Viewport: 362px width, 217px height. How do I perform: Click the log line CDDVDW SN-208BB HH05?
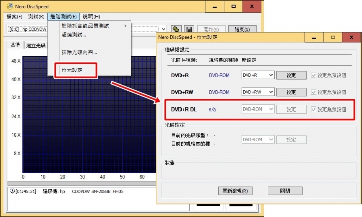coord(98,192)
